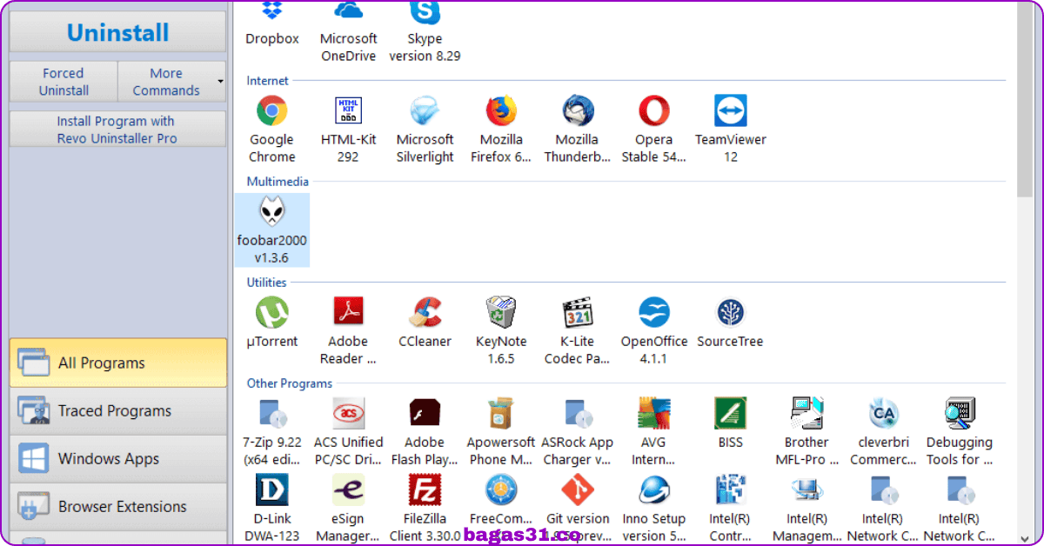Select the Apowersoft Phone Manager icon

click(x=501, y=414)
